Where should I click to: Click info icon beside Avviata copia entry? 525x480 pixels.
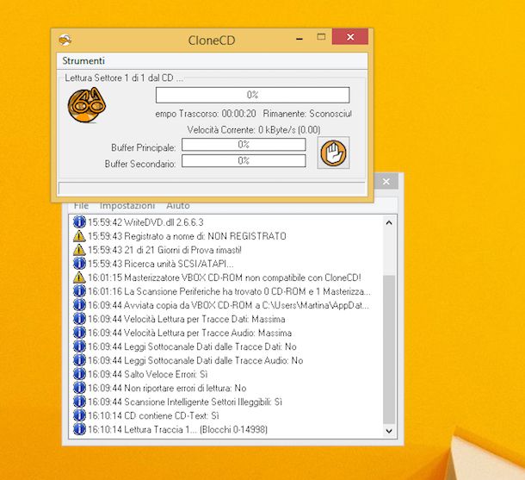79,305
